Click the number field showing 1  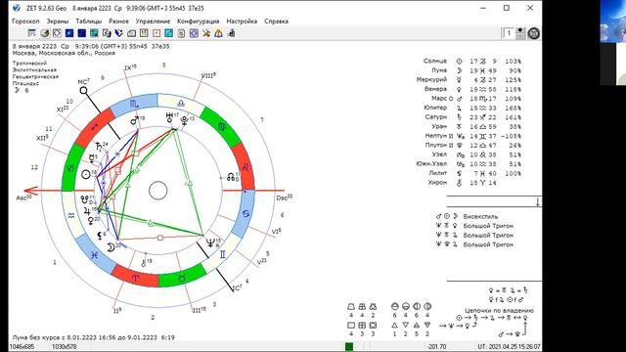[x=509, y=33]
